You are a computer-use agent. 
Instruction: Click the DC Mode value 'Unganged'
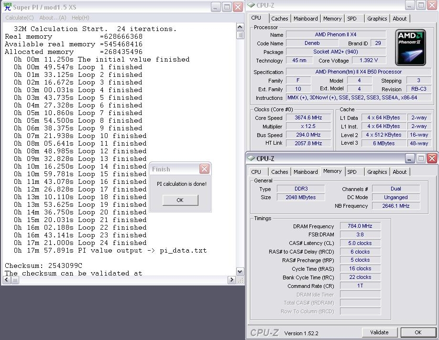[396, 197]
